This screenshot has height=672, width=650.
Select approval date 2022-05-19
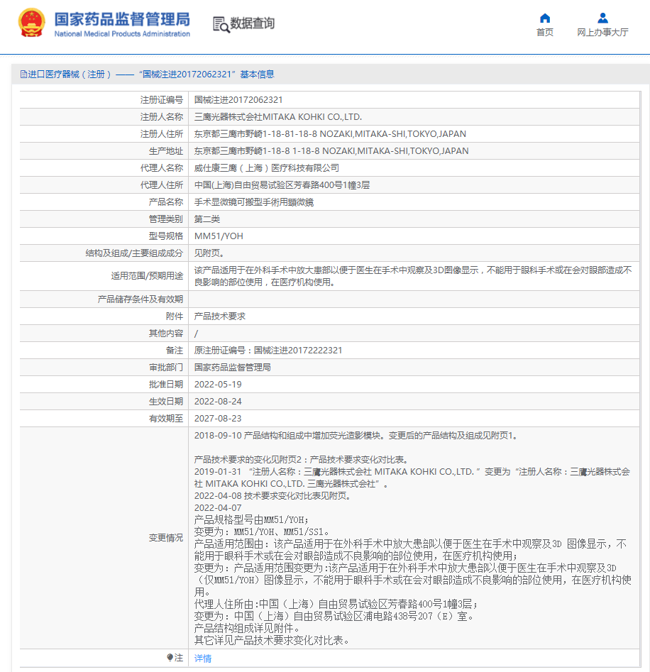click(218, 385)
